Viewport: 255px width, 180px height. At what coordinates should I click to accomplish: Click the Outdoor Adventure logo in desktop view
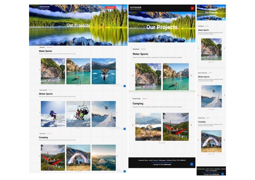(x=44, y=7)
